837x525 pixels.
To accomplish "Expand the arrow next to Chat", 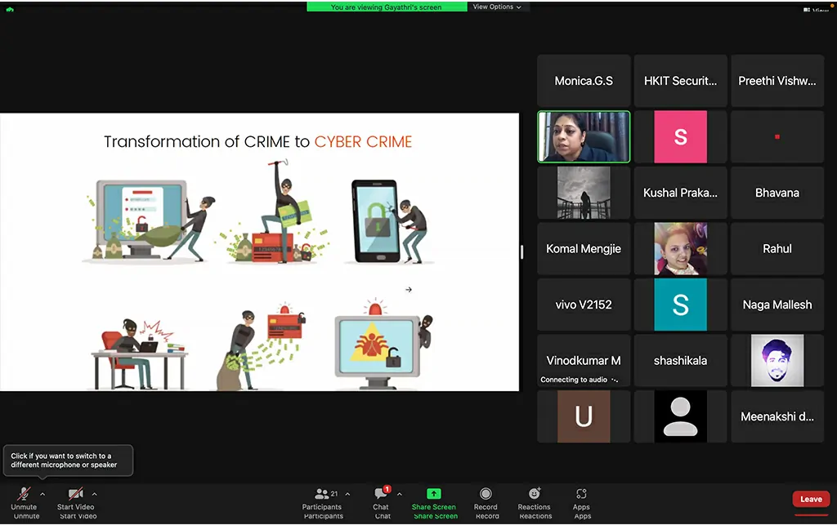I will (x=399, y=494).
